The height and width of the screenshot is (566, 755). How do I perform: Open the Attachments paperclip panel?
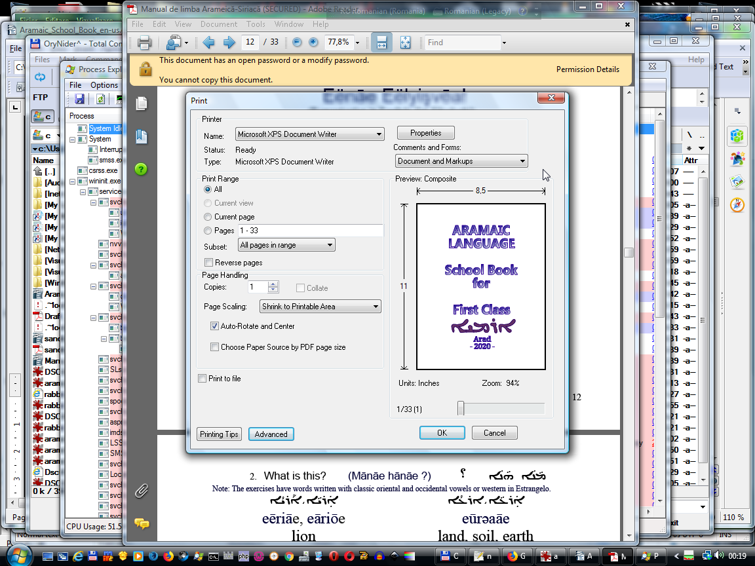[x=142, y=491]
